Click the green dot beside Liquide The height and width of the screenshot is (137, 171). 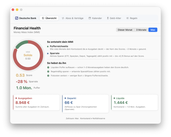[x=114, y=98]
